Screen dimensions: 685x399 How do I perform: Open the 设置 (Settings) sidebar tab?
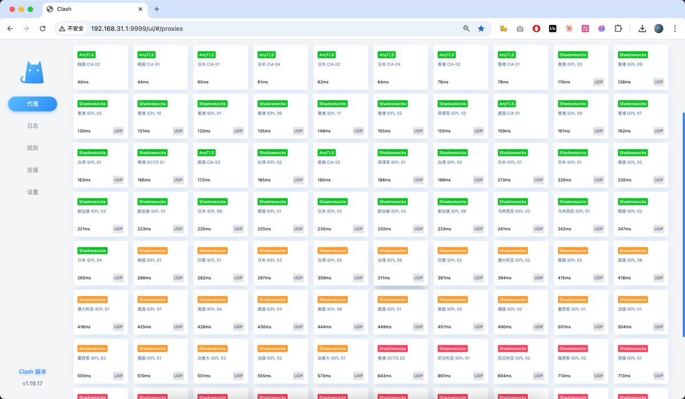[x=33, y=192]
